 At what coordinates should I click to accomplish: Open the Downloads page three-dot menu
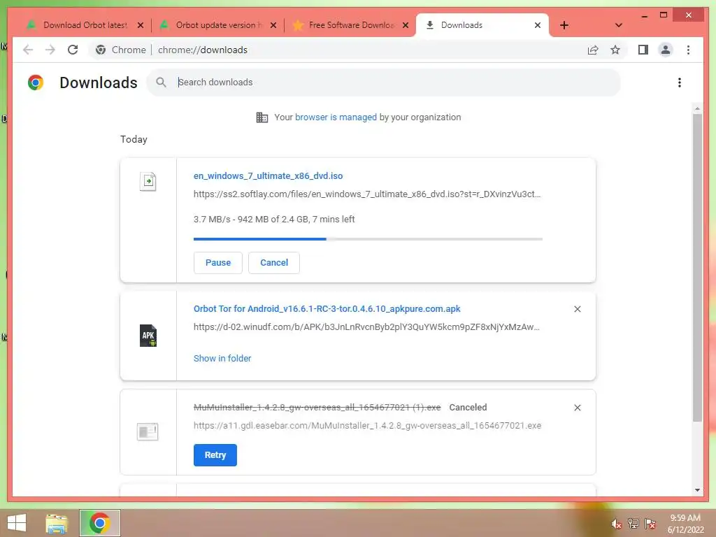(680, 83)
